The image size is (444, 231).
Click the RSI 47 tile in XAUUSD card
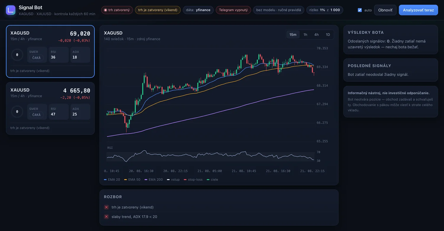[59, 112]
